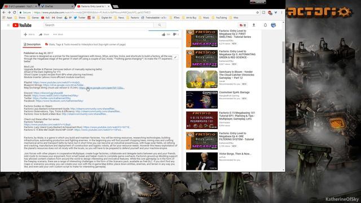Open the Games bookmark folder
The width and height of the screenshot is (361, 203).
coord(33,17)
